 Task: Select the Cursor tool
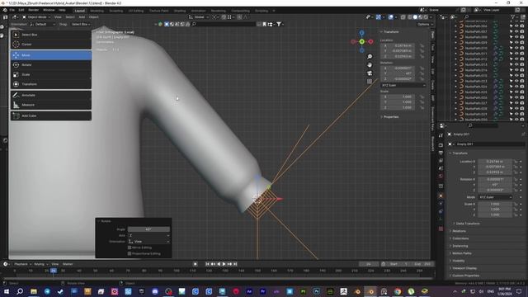point(51,45)
